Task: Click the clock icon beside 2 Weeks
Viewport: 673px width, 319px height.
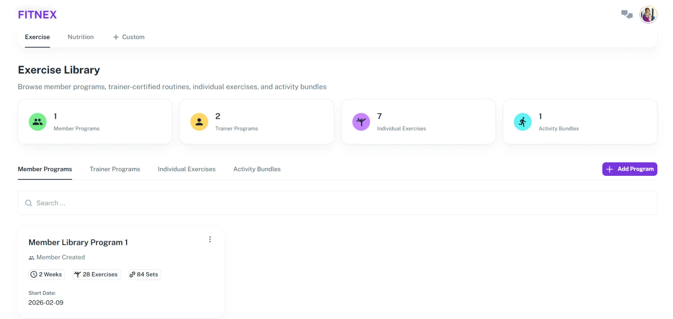Action: point(34,274)
